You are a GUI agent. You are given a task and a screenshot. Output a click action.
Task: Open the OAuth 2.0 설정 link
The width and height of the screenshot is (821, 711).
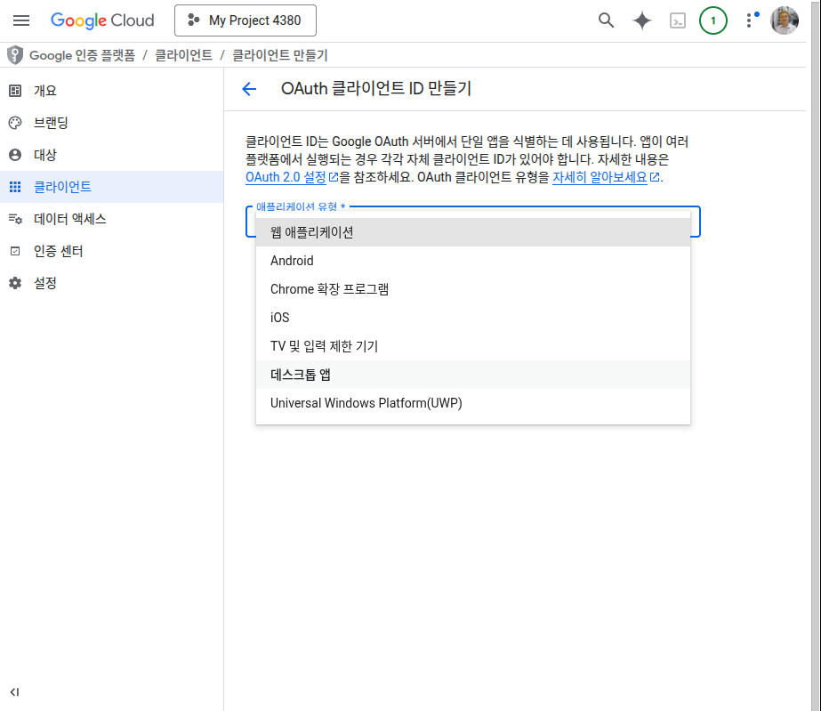point(286,177)
